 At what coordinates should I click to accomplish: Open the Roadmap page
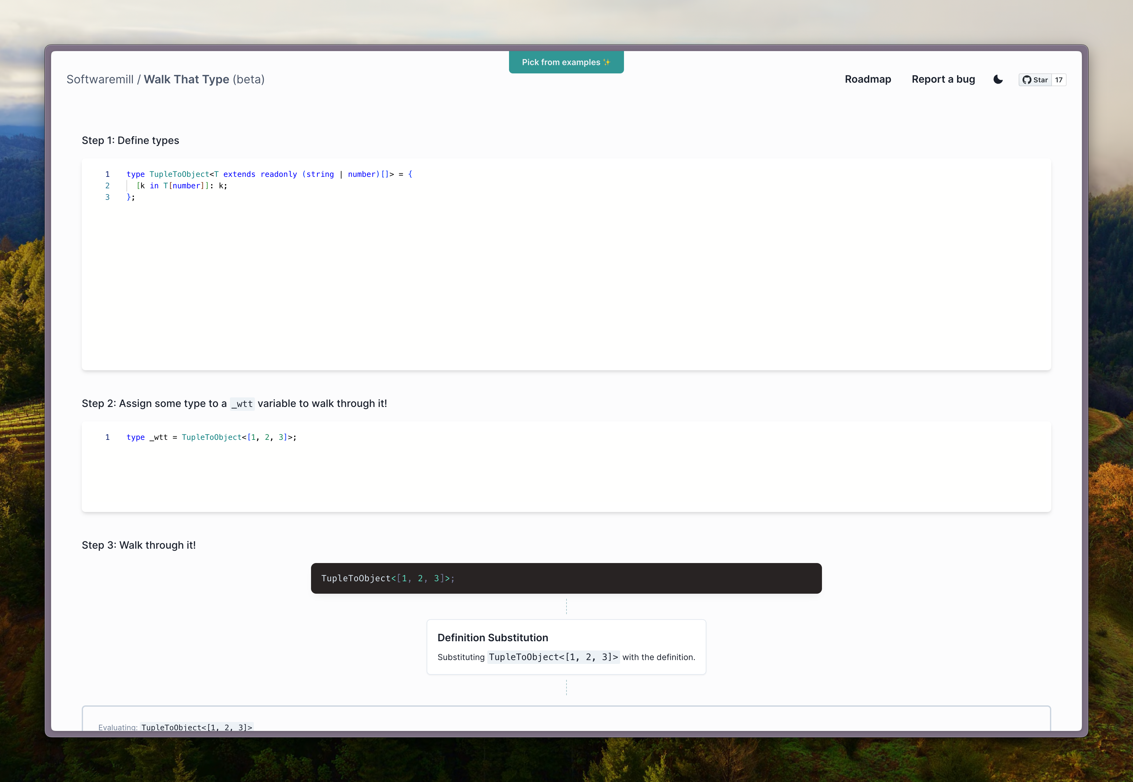coord(867,79)
